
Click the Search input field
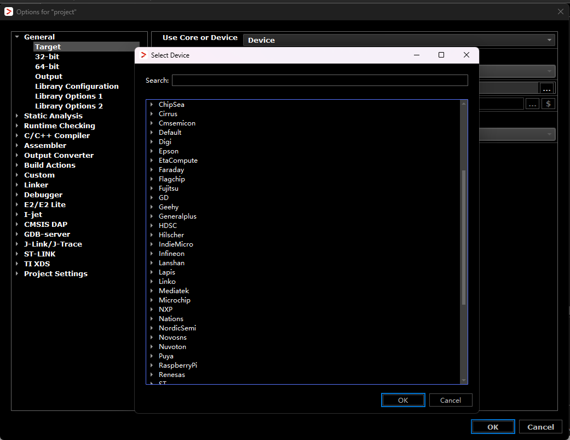point(320,81)
